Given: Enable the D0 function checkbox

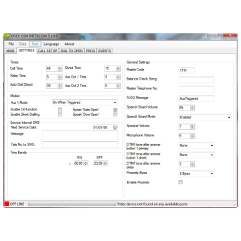Looking at the screenshot, I should point(60,110).
